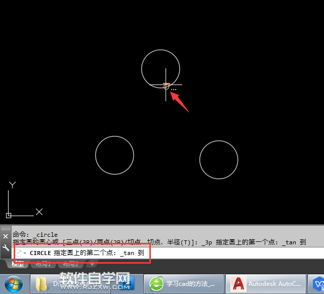
Task: Switch to the 布局1 layout tab
Action: (x=43, y=264)
